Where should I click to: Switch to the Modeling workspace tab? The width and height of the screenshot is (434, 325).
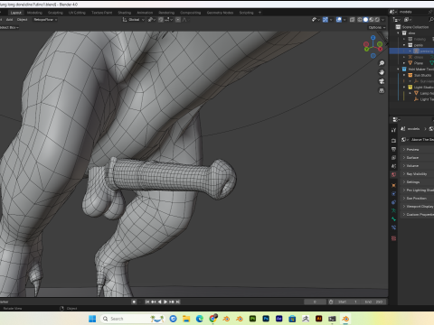pyautogui.click(x=34, y=13)
